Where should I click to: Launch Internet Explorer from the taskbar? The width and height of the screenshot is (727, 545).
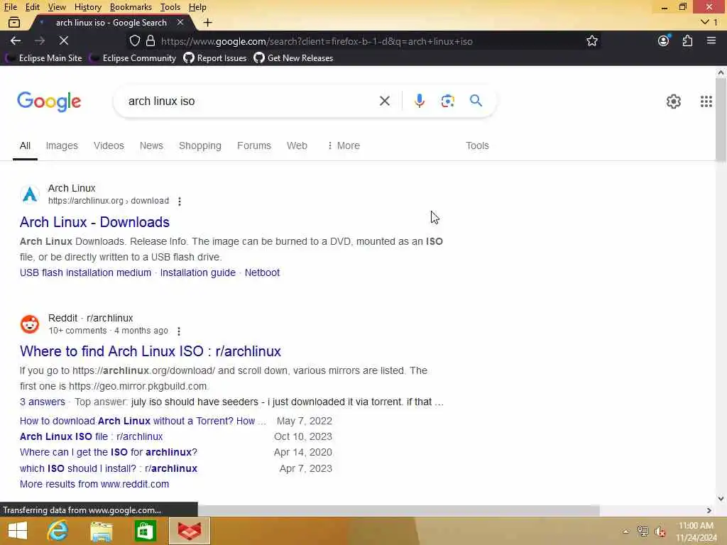58,531
